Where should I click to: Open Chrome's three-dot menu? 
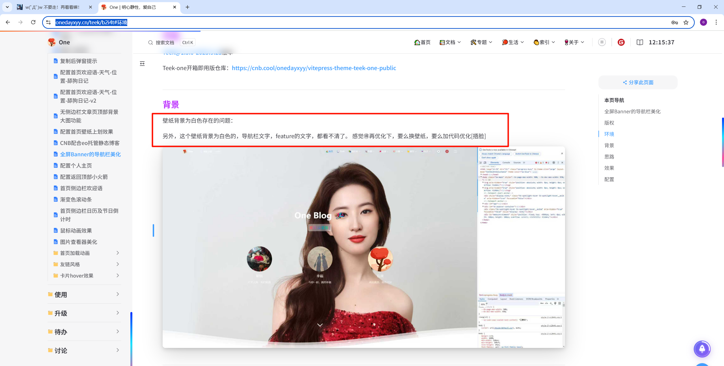click(x=716, y=22)
